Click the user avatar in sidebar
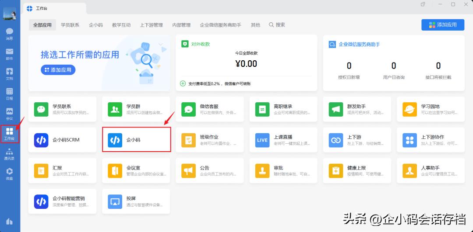 coord(10,13)
